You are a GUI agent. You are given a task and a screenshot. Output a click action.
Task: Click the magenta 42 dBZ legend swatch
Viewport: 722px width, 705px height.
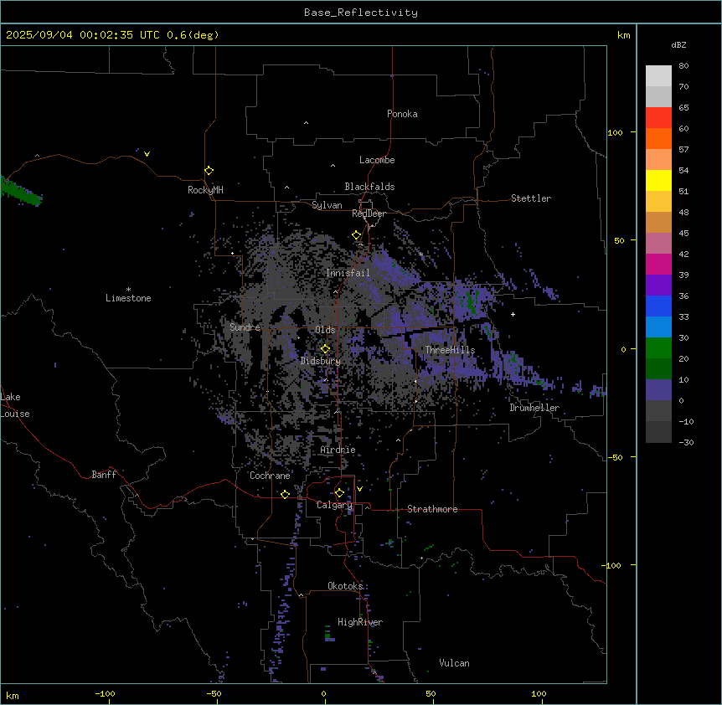[658, 264]
